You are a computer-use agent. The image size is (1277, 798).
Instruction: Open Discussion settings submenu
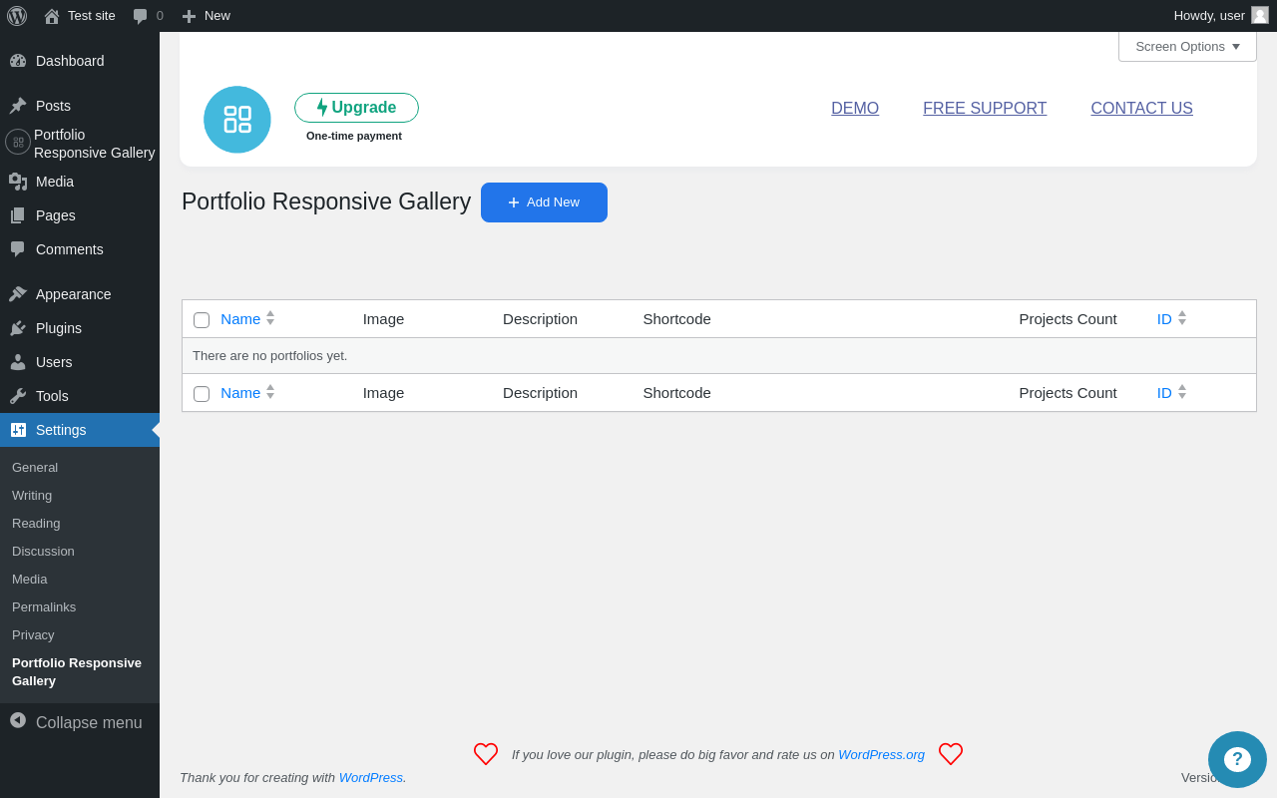coord(43,551)
